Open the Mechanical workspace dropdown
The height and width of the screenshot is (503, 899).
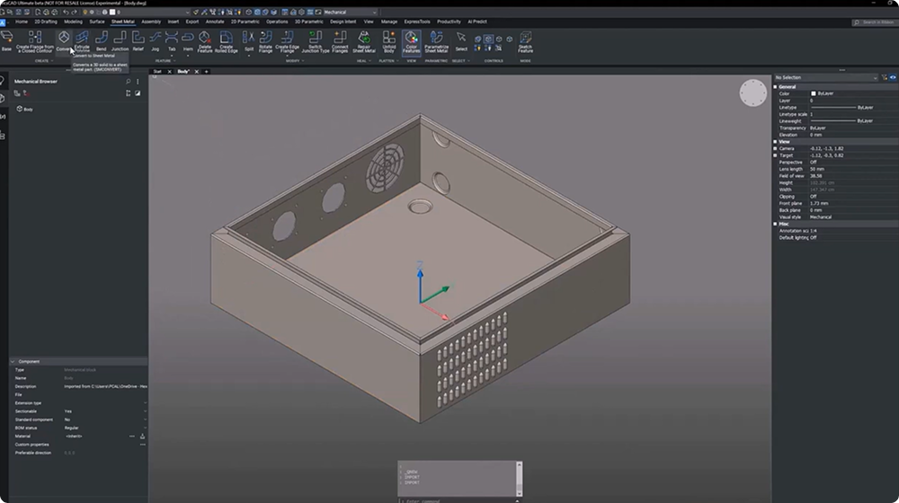point(350,12)
